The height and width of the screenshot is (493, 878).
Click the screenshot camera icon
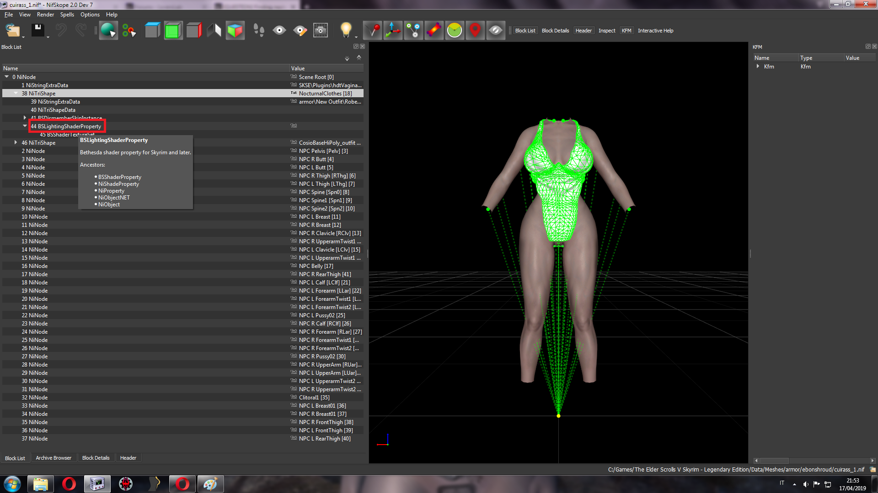pos(321,31)
